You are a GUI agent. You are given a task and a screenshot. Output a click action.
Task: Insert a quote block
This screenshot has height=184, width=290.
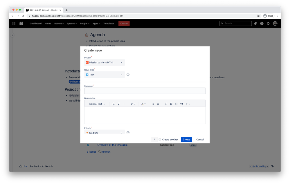[x=182, y=104]
